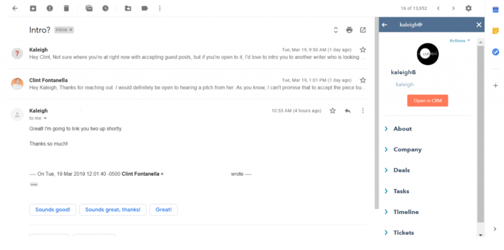Image resolution: width=504 pixels, height=250 pixels.
Task: Choose the 'Sounds great, thanks!' smart reply
Action: [x=113, y=210]
